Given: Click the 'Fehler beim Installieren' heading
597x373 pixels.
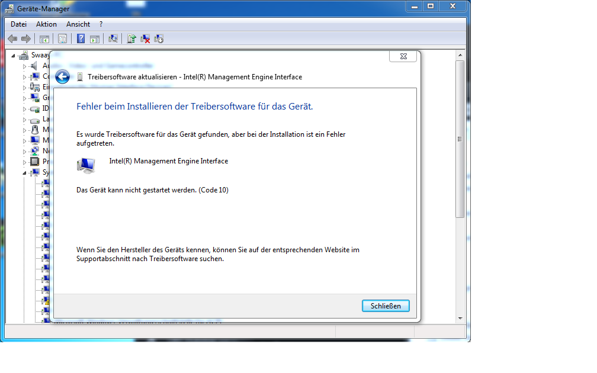Looking at the screenshot, I should click(x=194, y=107).
